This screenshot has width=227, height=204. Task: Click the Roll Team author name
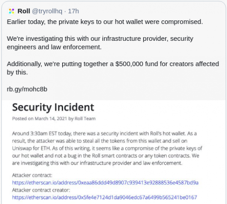pyautogui.click(x=85, y=119)
